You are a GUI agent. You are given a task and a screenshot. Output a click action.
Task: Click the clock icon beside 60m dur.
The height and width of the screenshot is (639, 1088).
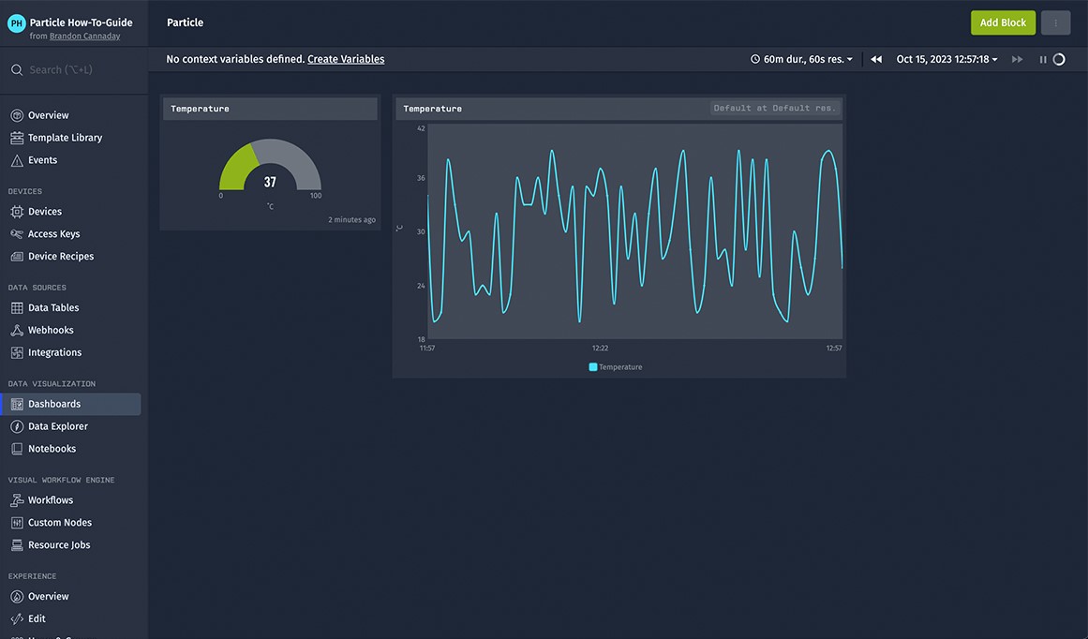tap(755, 59)
